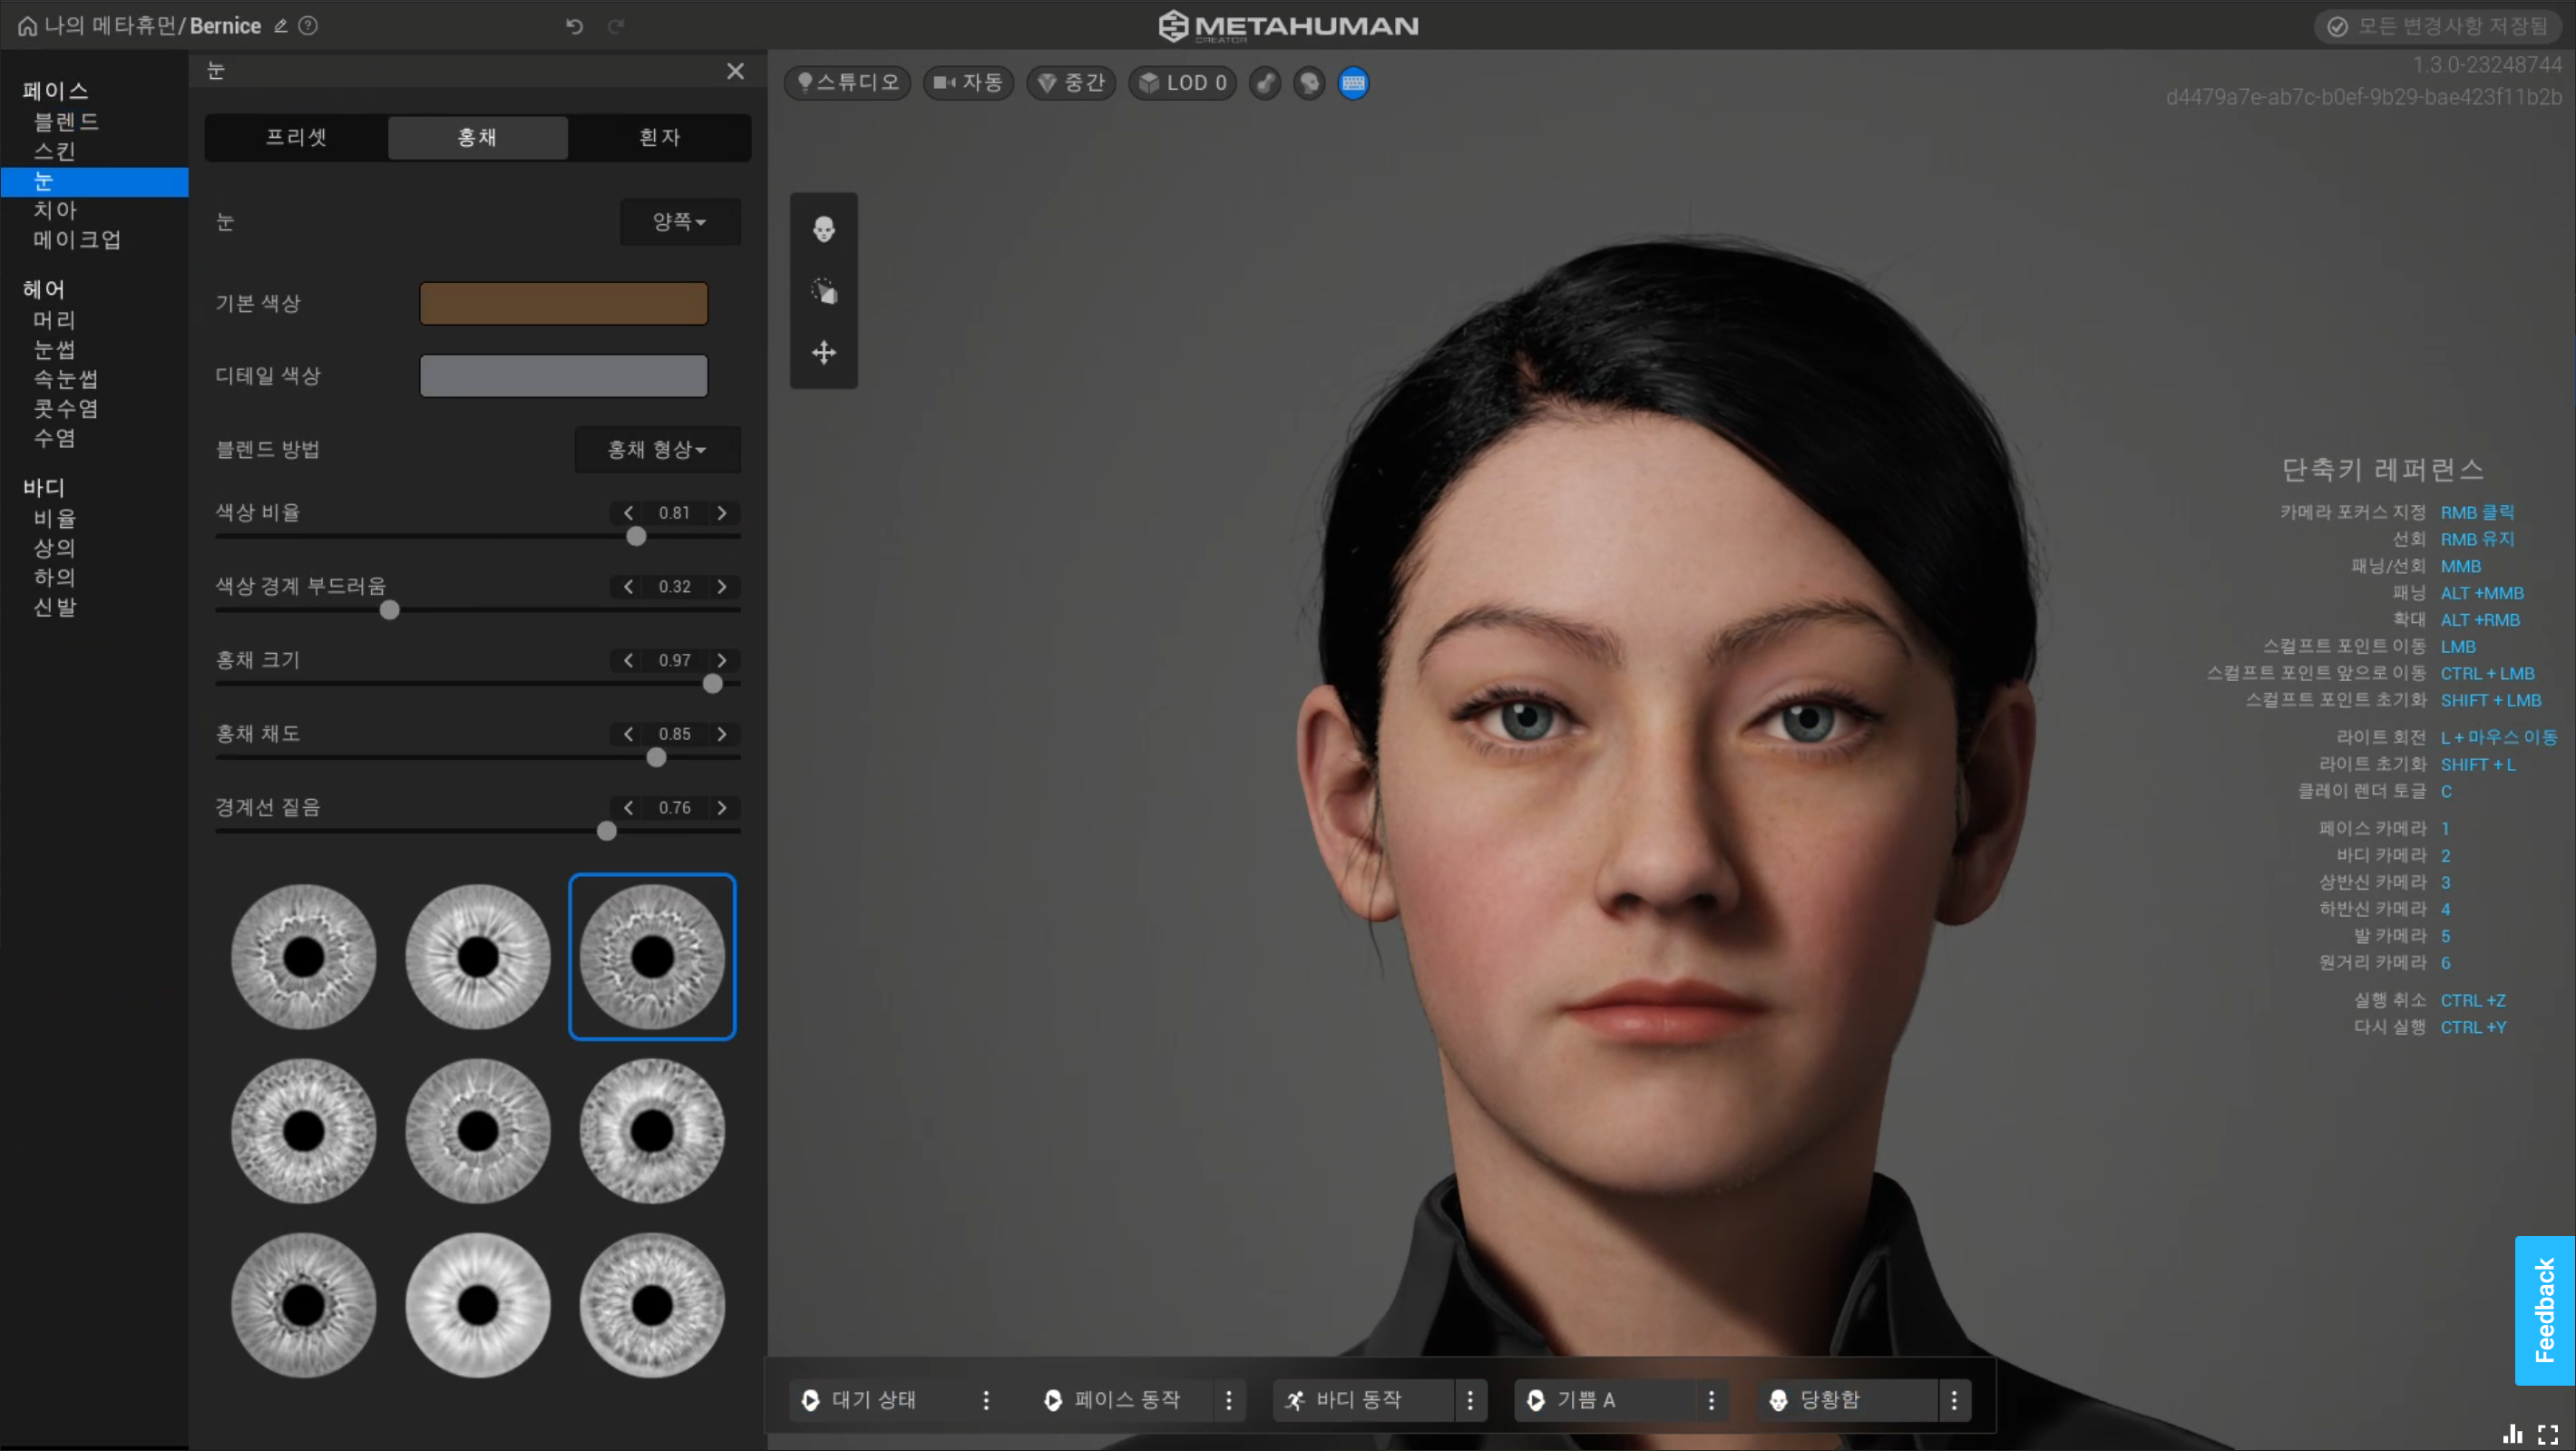Image resolution: width=2576 pixels, height=1451 pixels.
Task: Toggle the keyboard shortcut reference button
Action: 1353,83
